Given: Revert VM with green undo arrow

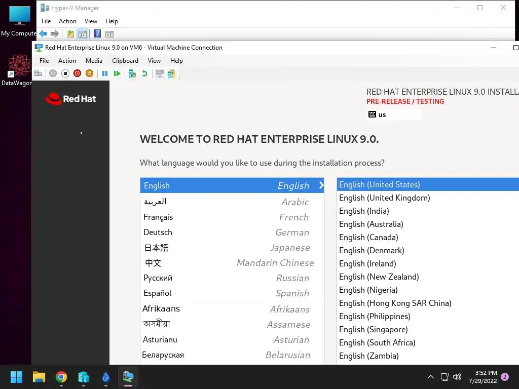Looking at the screenshot, I should click(x=144, y=73).
